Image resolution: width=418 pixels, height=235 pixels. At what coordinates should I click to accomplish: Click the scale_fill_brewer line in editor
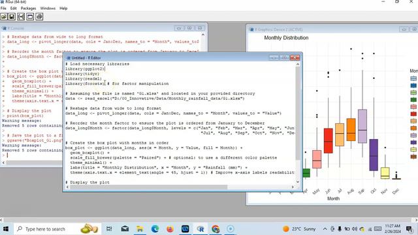coord(174,158)
